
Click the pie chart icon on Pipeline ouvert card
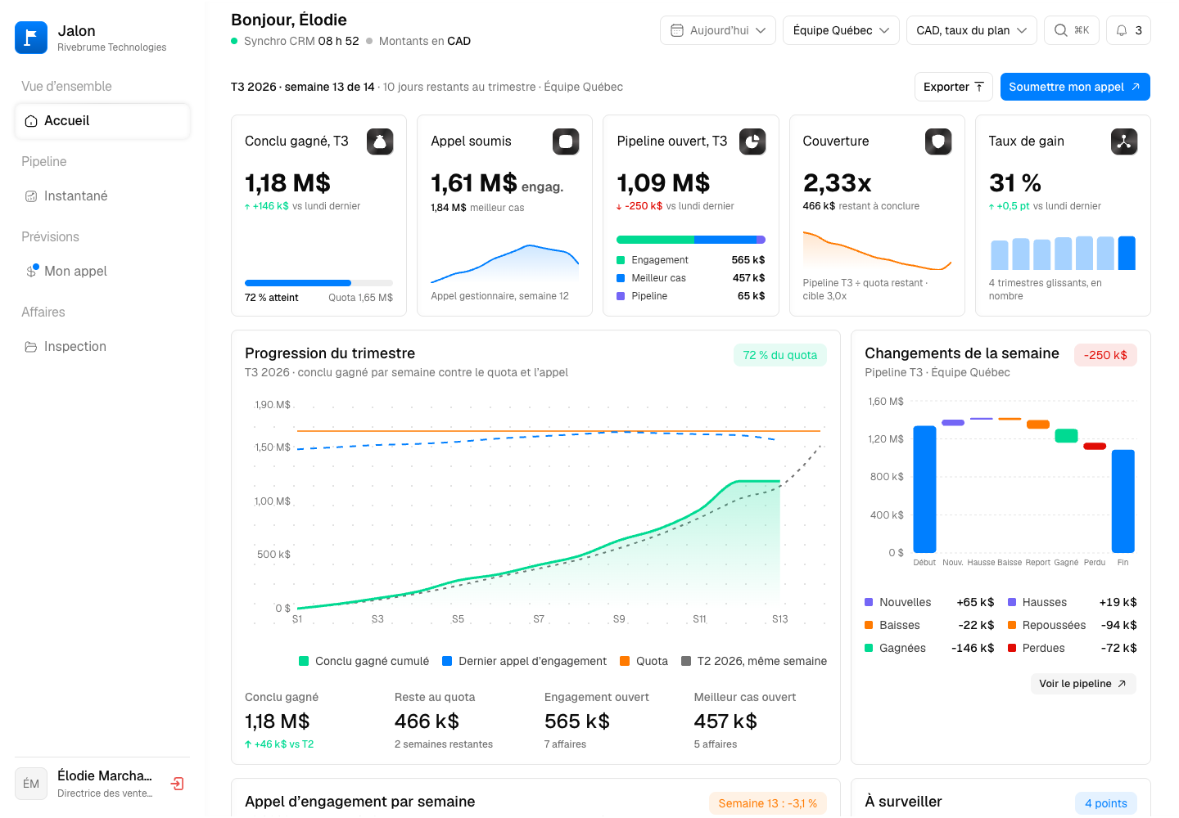click(752, 142)
